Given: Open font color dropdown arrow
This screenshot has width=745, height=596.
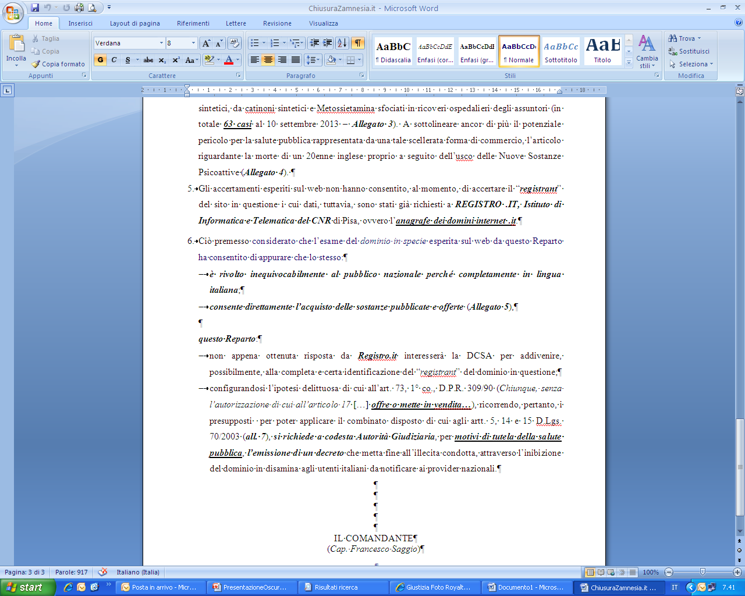Looking at the screenshot, I should (238, 60).
